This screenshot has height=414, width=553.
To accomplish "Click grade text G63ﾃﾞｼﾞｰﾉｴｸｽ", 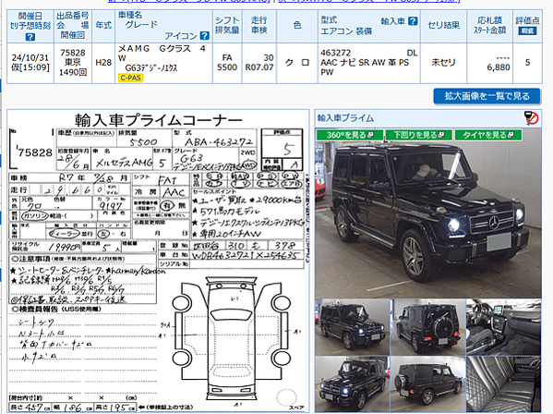I will pos(151,67).
